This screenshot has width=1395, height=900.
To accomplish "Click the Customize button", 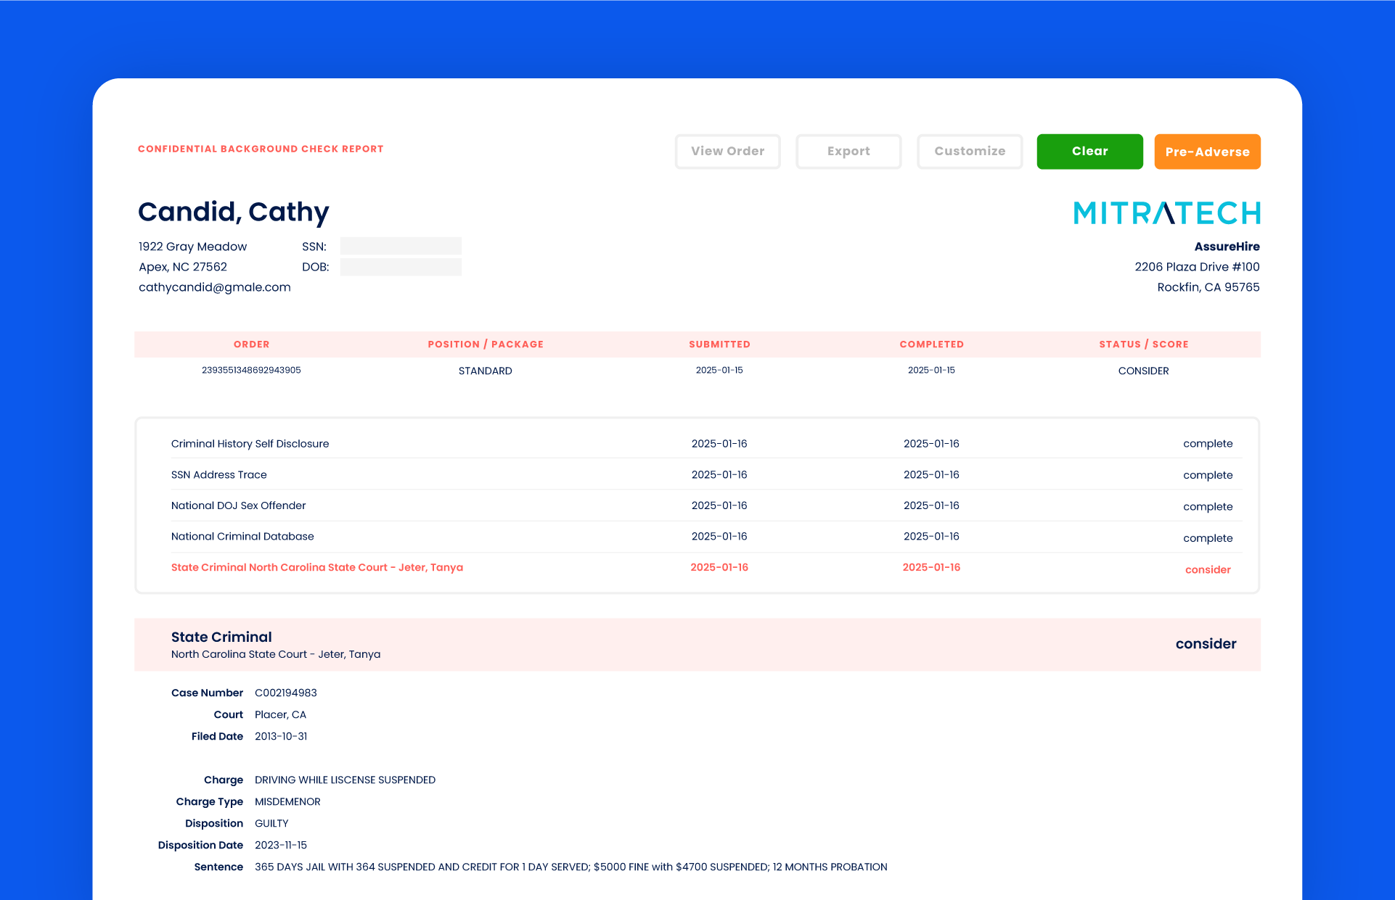I will (970, 151).
